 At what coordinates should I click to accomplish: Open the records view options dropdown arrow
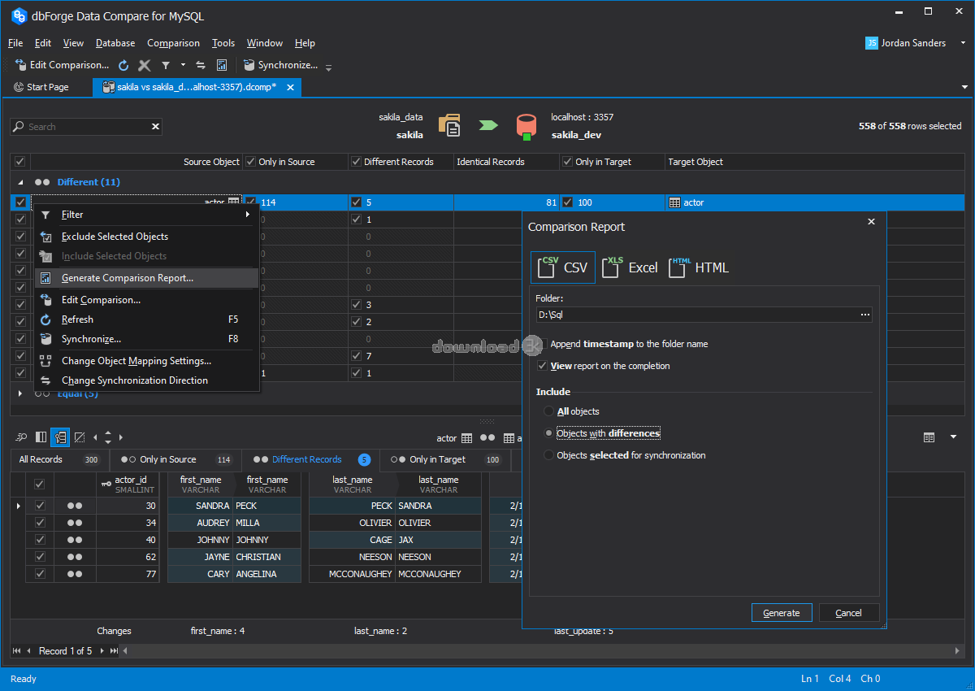click(x=953, y=437)
